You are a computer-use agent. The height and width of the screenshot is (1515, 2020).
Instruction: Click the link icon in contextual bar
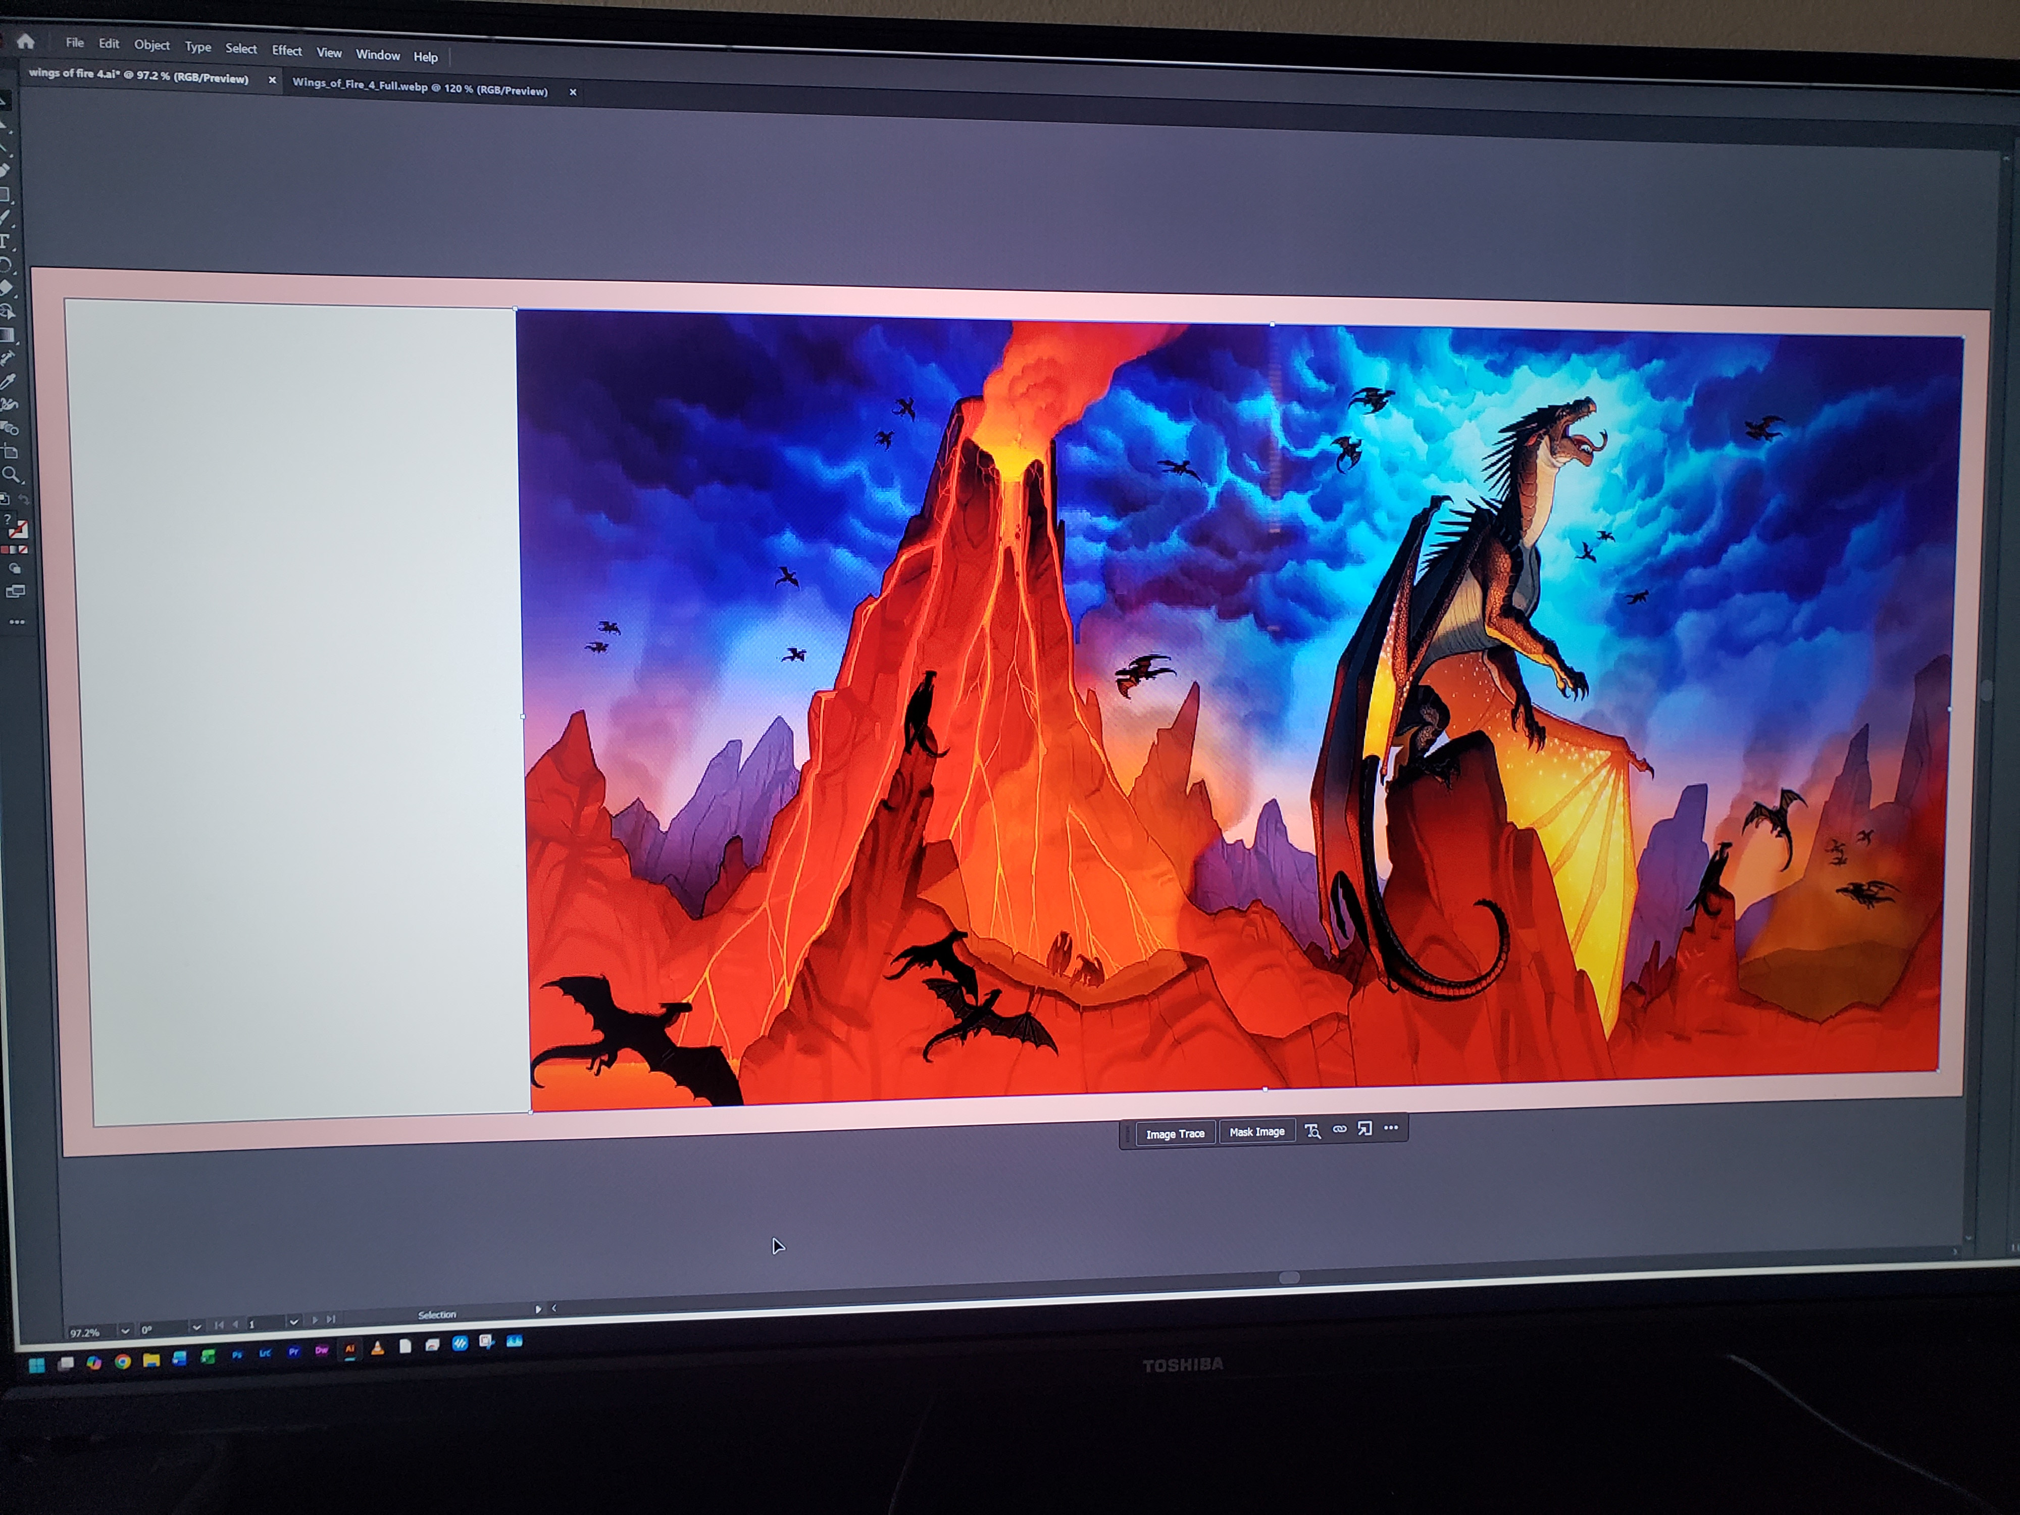pos(1340,1130)
